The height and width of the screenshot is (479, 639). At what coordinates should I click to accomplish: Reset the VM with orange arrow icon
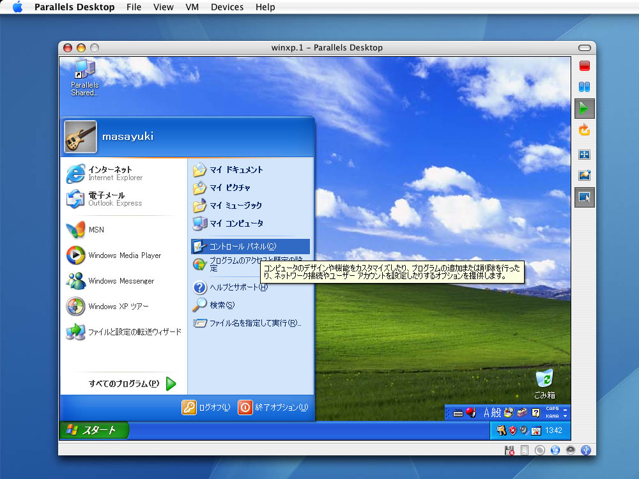(x=584, y=131)
